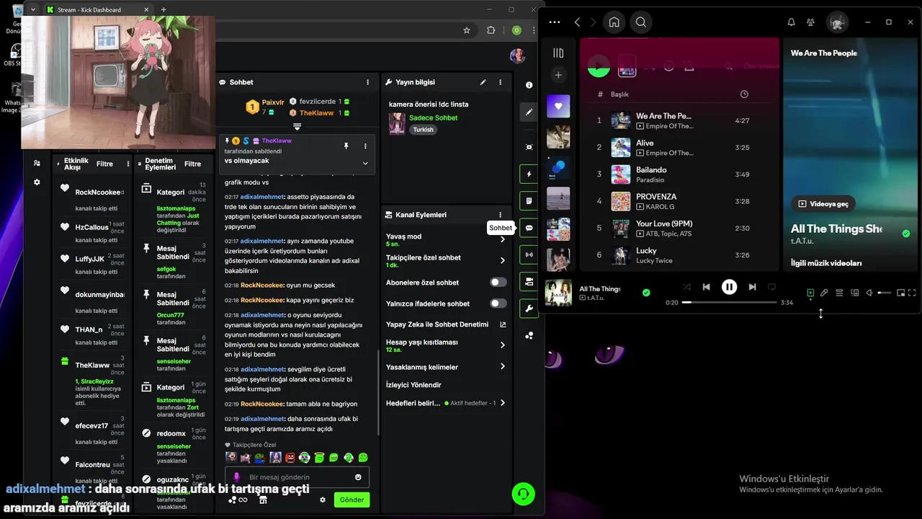Screen dimensions: 922x519
Task: Pause the playing Spotify song
Action: [x=730, y=287]
